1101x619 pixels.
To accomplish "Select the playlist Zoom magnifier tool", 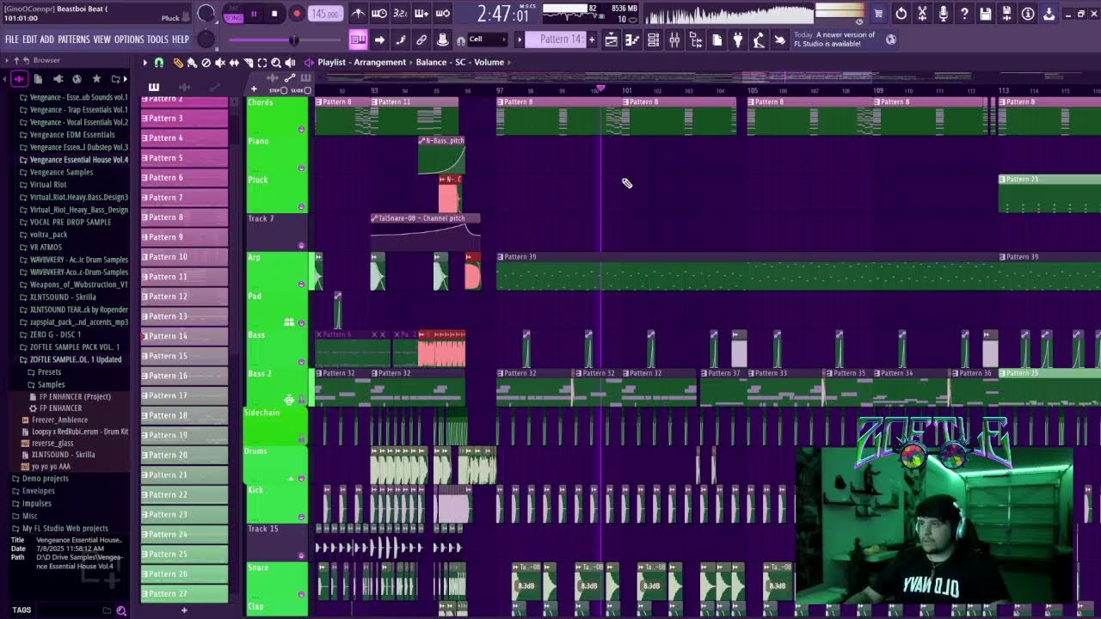I will 276,63.
